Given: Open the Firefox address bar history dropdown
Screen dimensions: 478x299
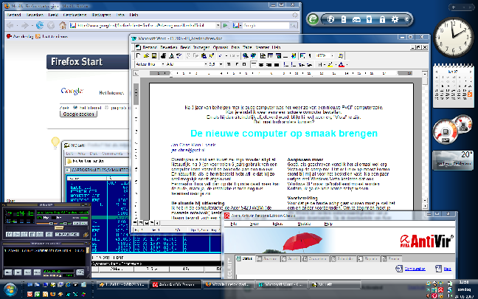Looking at the screenshot, I should 218,25.
